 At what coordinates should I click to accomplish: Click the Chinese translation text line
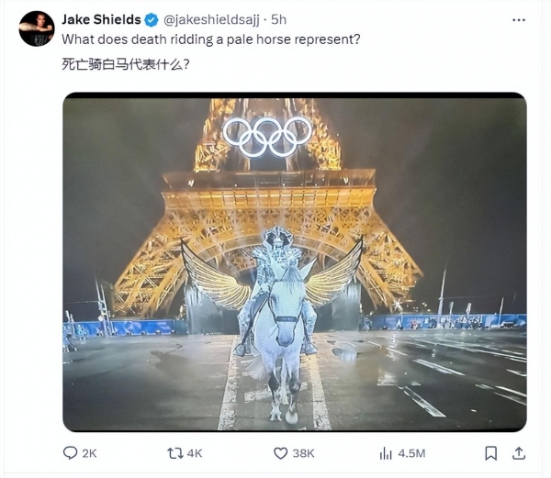pyautogui.click(x=126, y=64)
